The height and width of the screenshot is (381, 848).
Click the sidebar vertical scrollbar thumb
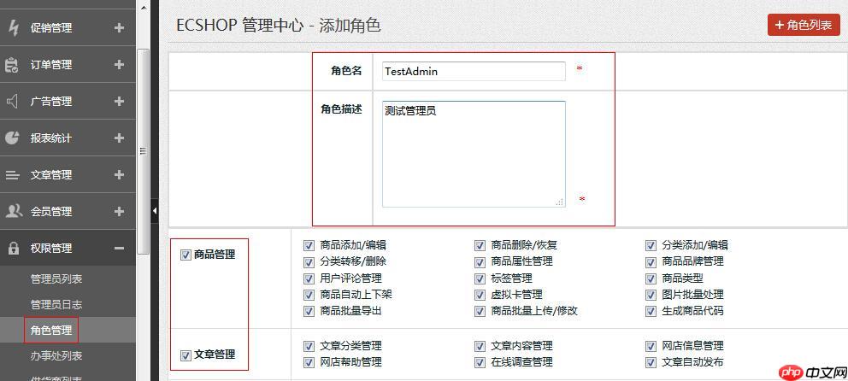click(x=144, y=151)
